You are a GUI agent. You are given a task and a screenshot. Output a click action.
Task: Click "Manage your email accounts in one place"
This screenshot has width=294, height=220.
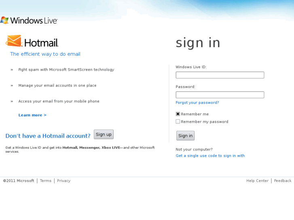point(57,86)
